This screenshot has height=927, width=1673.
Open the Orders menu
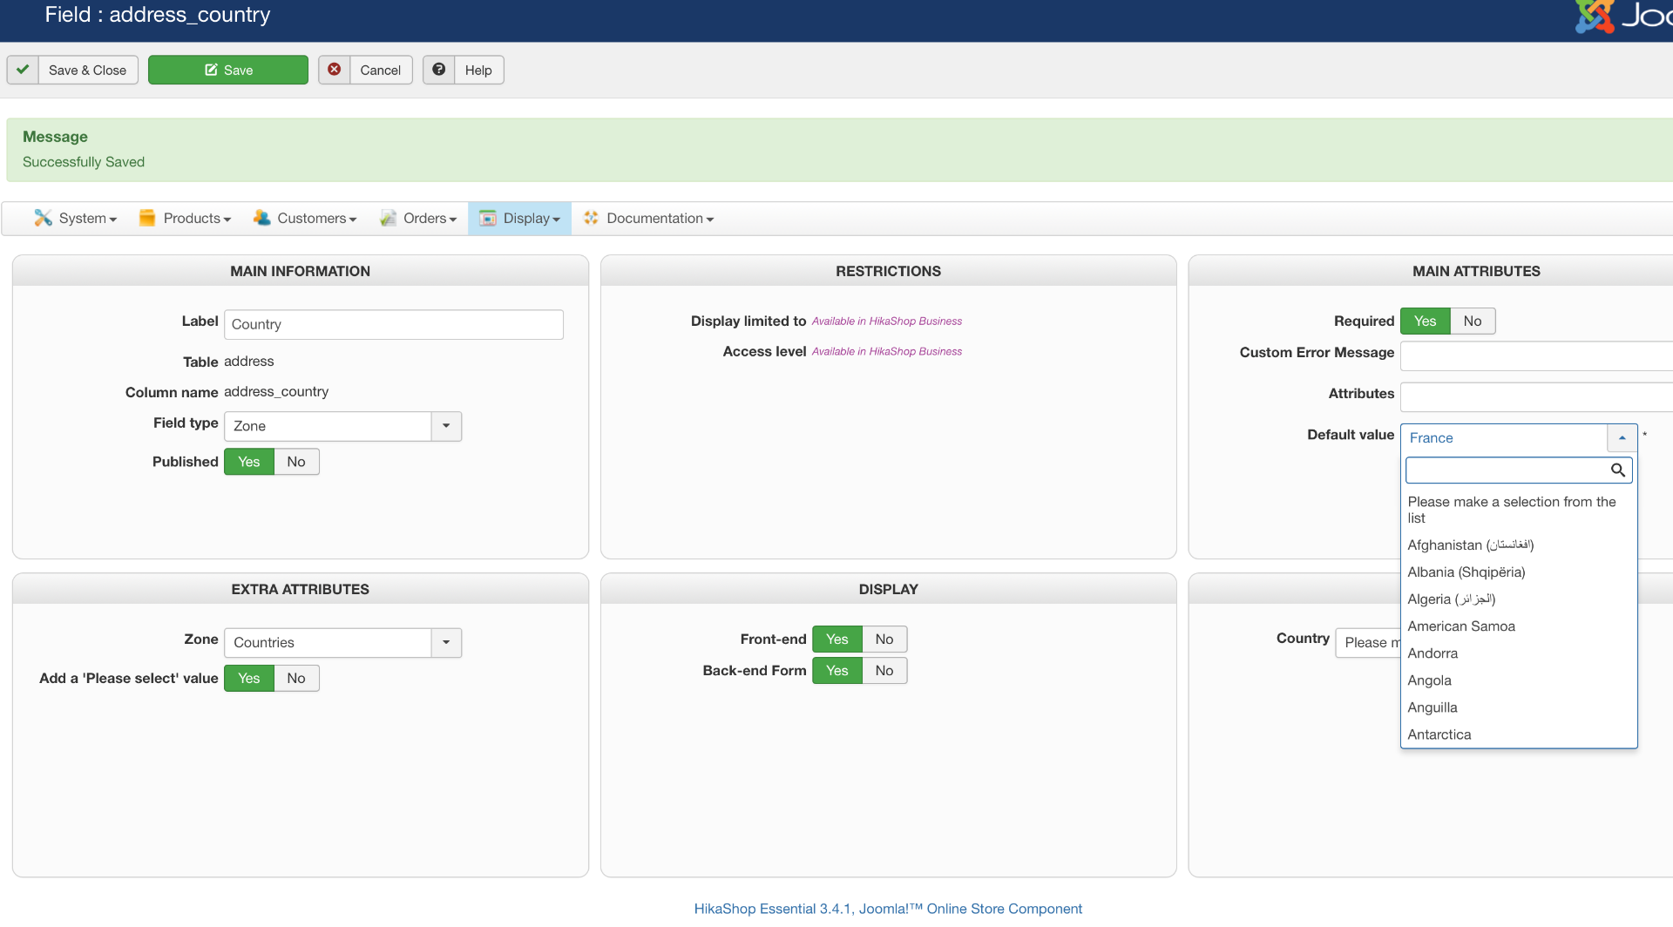click(418, 219)
